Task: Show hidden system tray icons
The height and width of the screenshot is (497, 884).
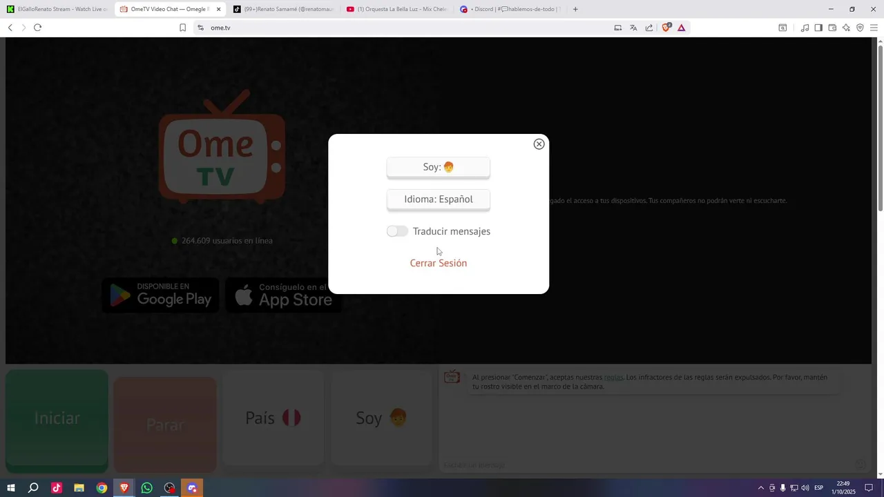Action: pyautogui.click(x=761, y=488)
